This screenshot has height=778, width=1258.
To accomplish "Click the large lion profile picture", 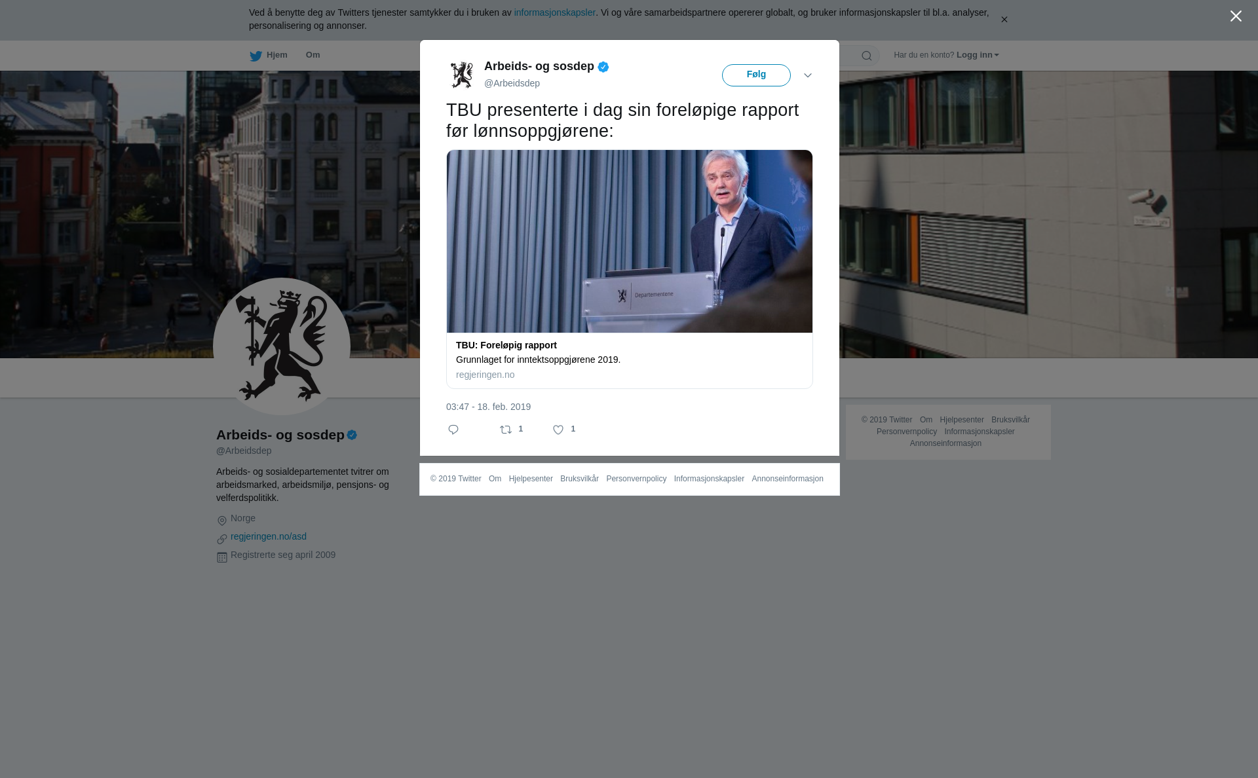I will pos(282,346).
